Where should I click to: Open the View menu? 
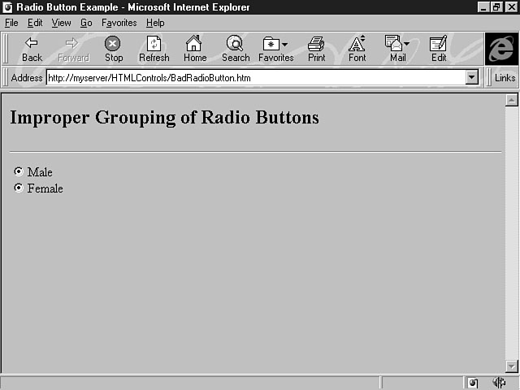[x=61, y=23]
